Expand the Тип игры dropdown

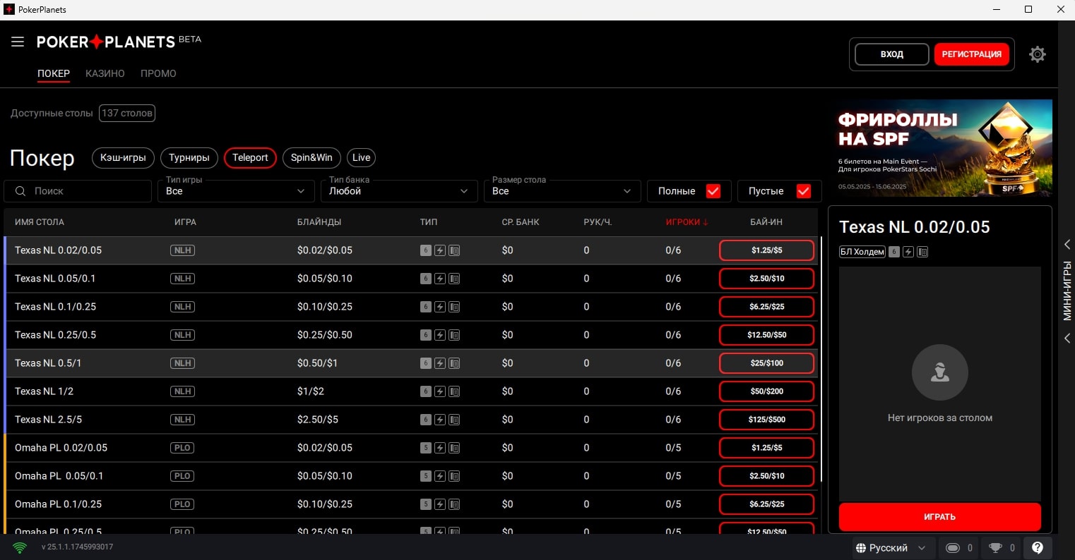coord(236,191)
